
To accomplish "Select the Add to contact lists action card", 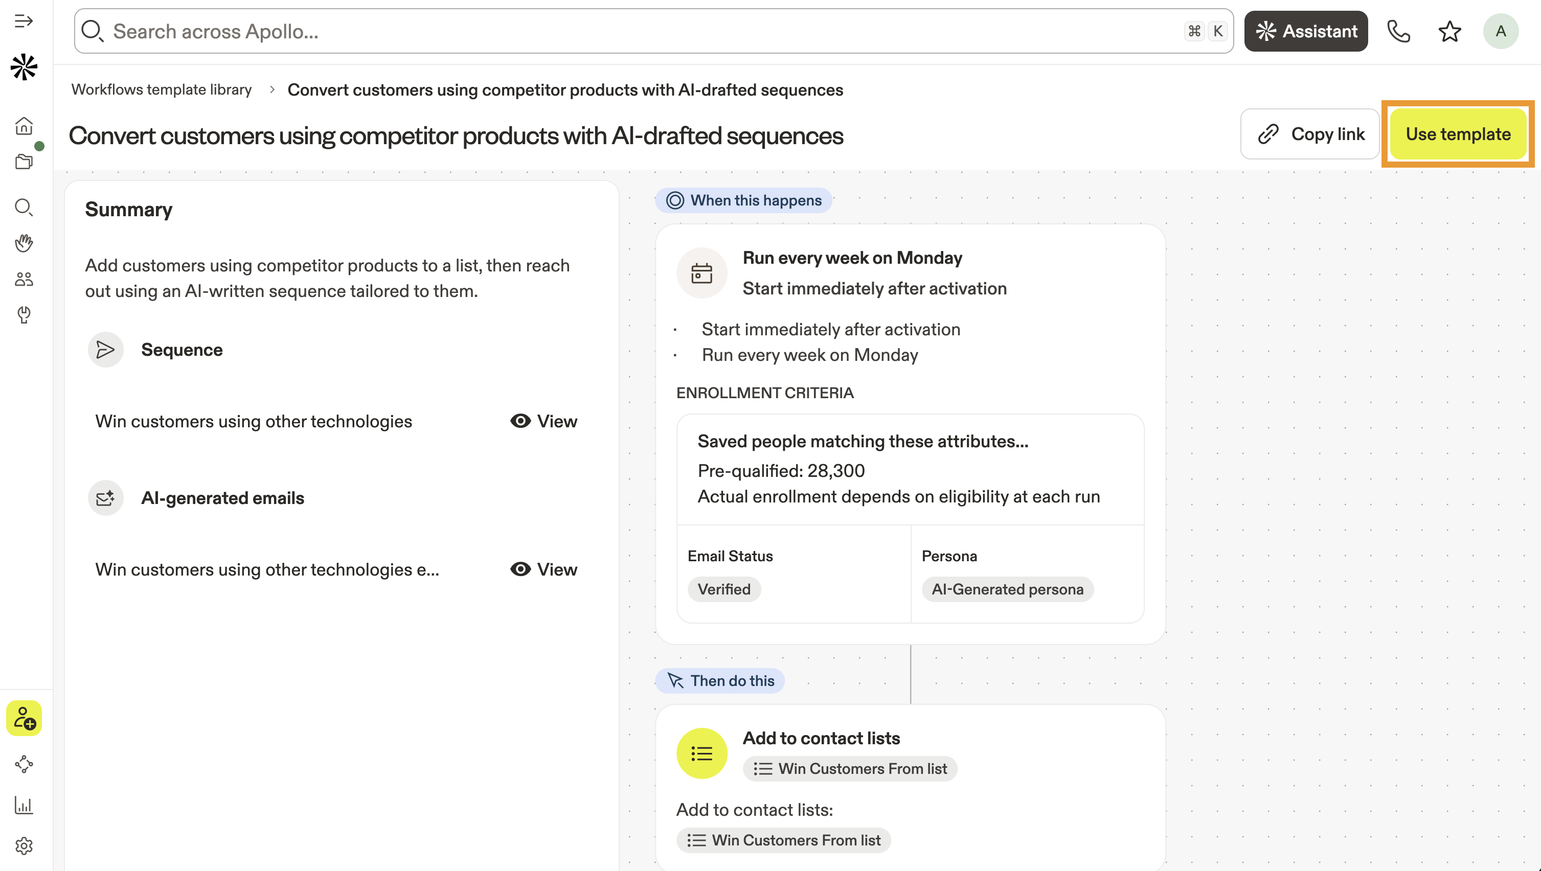I will tap(821, 738).
